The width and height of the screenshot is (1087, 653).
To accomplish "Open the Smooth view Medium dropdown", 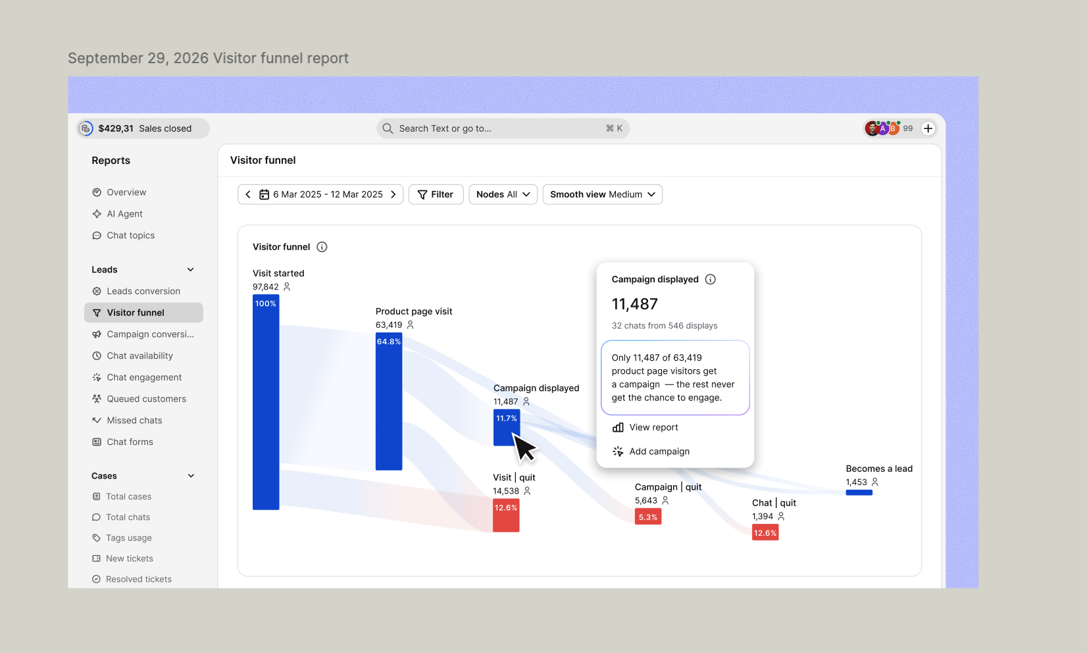I will (603, 194).
